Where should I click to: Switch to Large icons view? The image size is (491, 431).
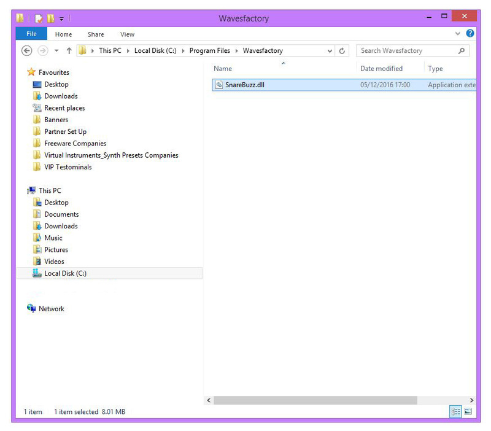pos(468,411)
